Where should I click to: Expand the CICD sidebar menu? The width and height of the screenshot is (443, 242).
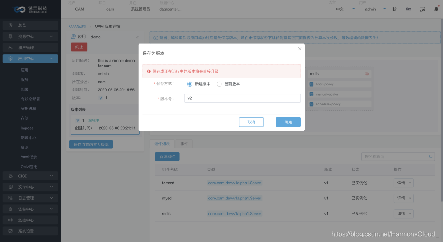tap(30, 176)
